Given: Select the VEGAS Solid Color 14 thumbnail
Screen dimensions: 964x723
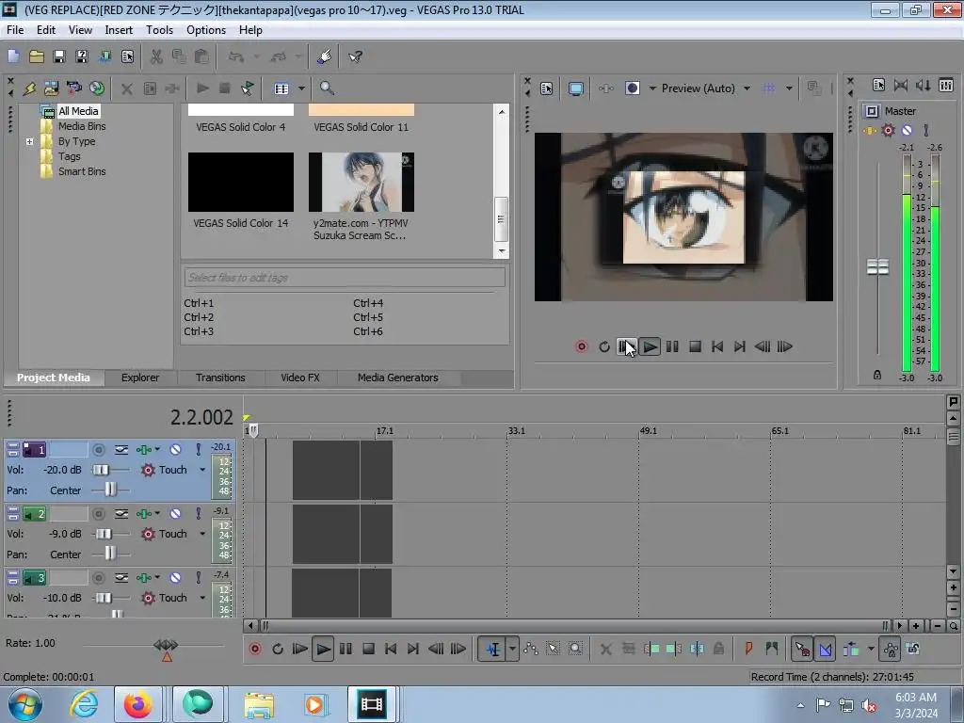Looking at the screenshot, I should (x=240, y=182).
